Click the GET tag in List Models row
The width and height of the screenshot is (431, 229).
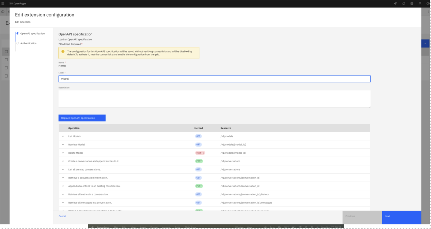click(x=198, y=136)
